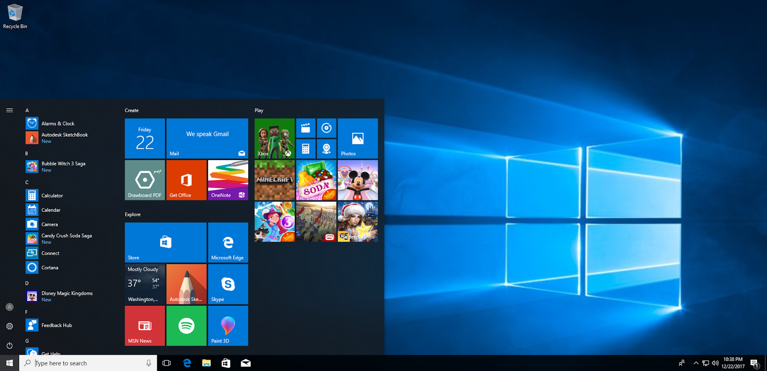Click the Play tile group header
The height and width of the screenshot is (371, 767).
tap(259, 110)
